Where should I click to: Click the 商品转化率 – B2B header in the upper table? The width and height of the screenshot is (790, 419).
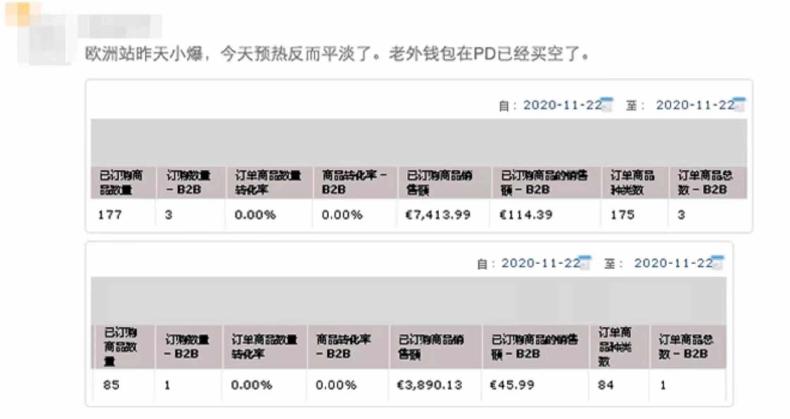[354, 183]
